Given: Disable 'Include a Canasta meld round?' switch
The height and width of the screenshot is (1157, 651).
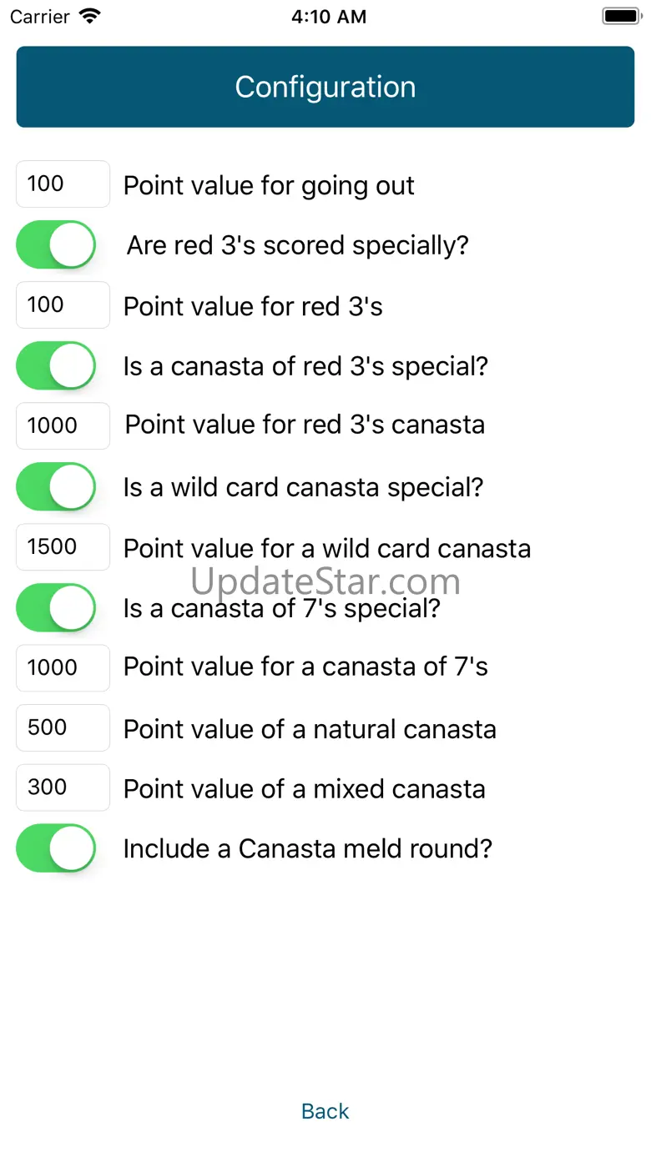Looking at the screenshot, I should [56, 848].
